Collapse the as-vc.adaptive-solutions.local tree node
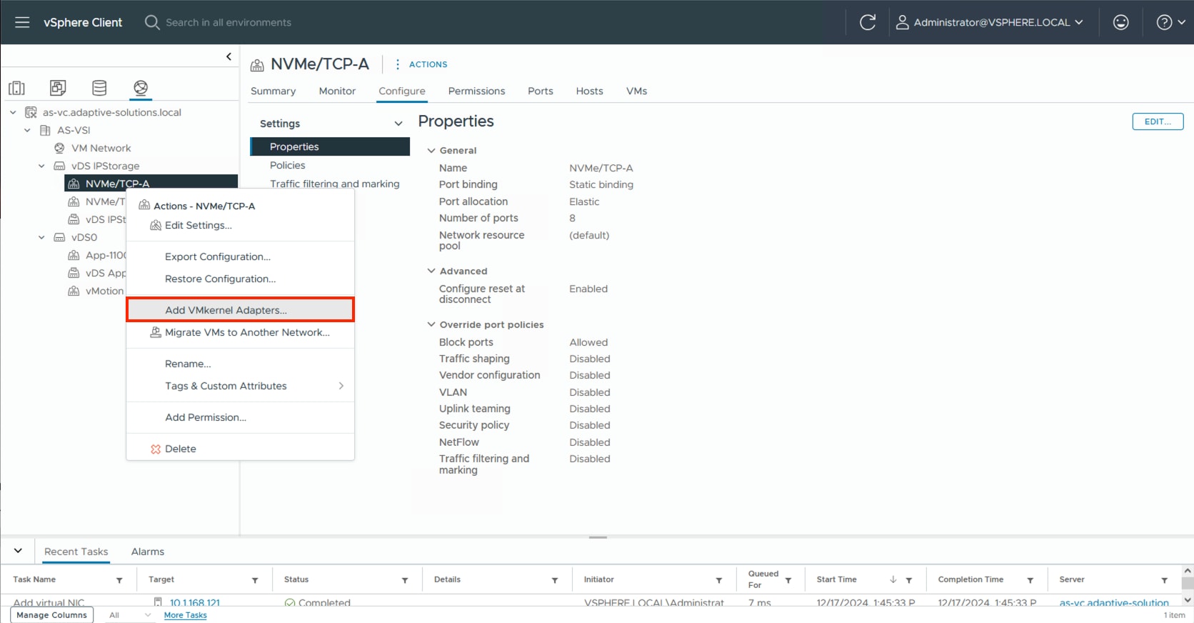This screenshot has width=1194, height=623. 13,112
